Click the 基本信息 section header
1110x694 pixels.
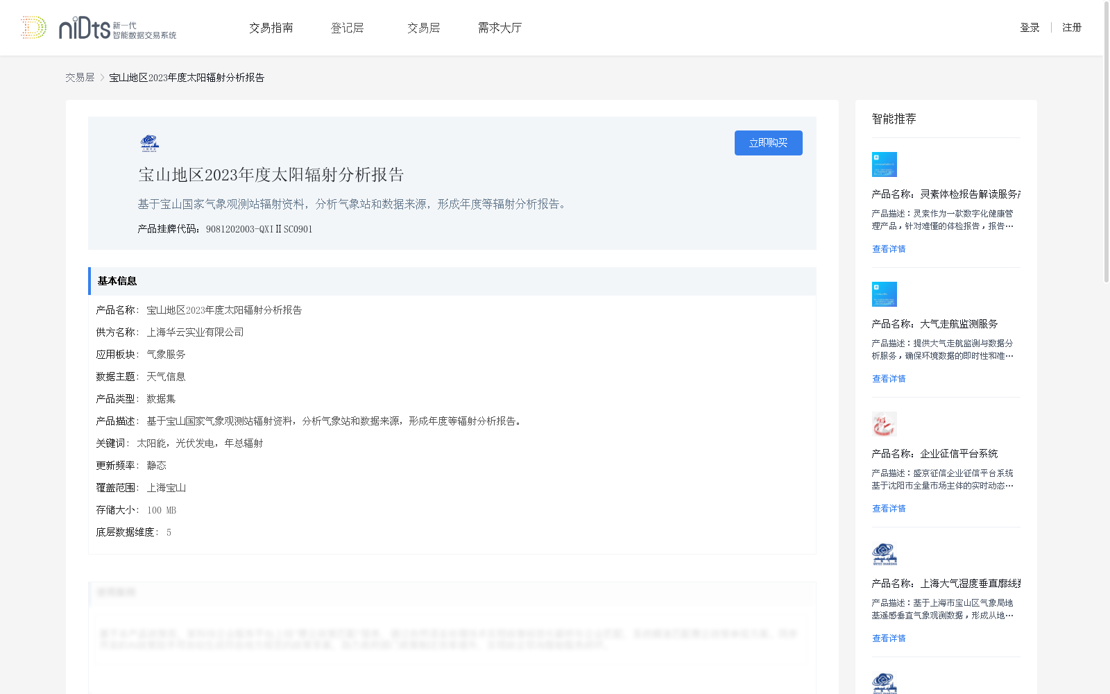(452, 281)
